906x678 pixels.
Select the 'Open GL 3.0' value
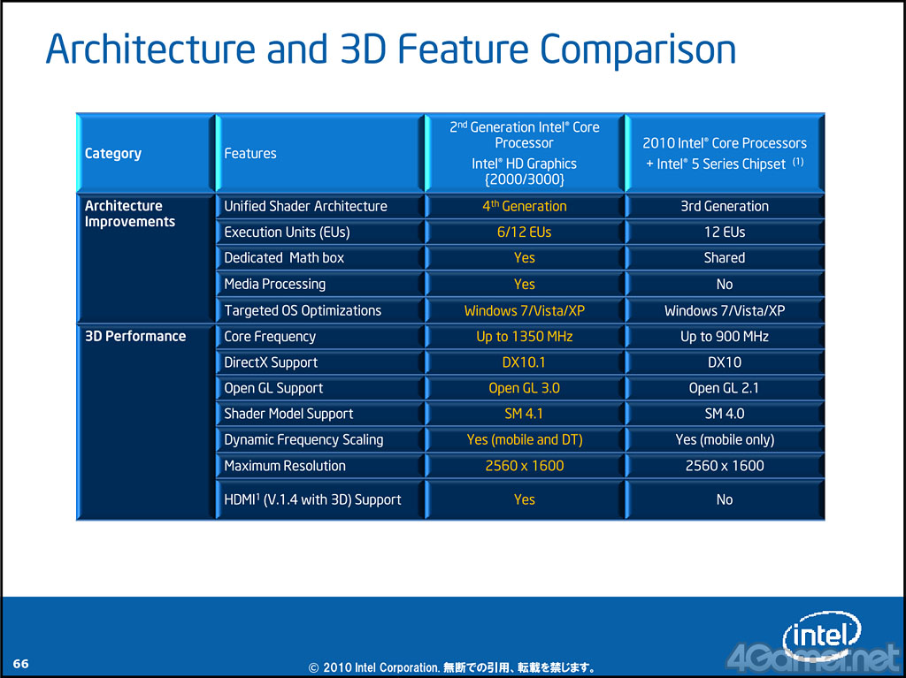pyautogui.click(x=525, y=388)
